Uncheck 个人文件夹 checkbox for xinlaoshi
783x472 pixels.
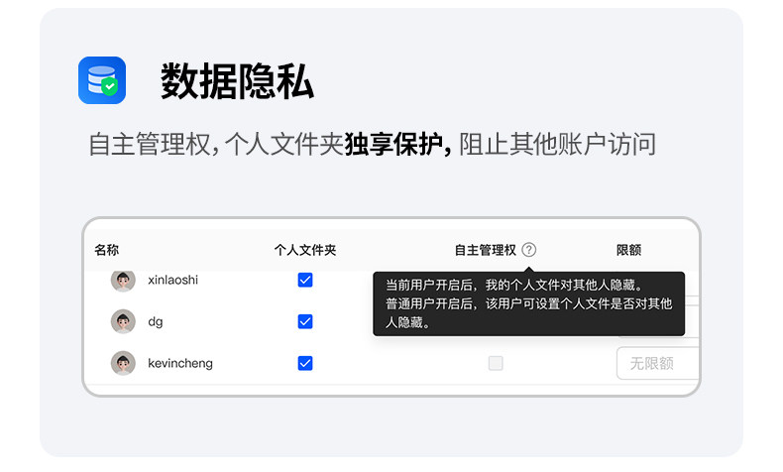(305, 281)
